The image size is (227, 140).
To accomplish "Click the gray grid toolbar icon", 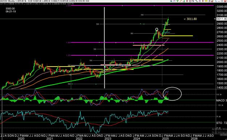I will click(x=222, y=1).
